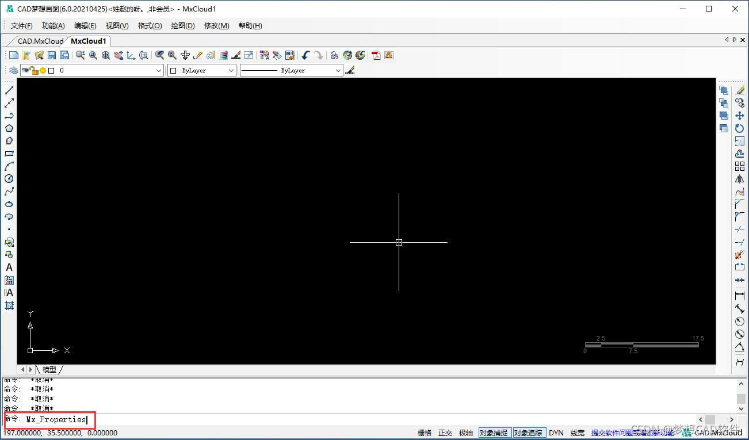Select the Circle drawing tool
This screenshot has width=749, height=440.
9,179
